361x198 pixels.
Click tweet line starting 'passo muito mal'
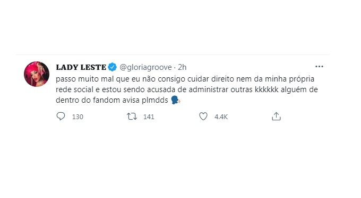point(185,79)
